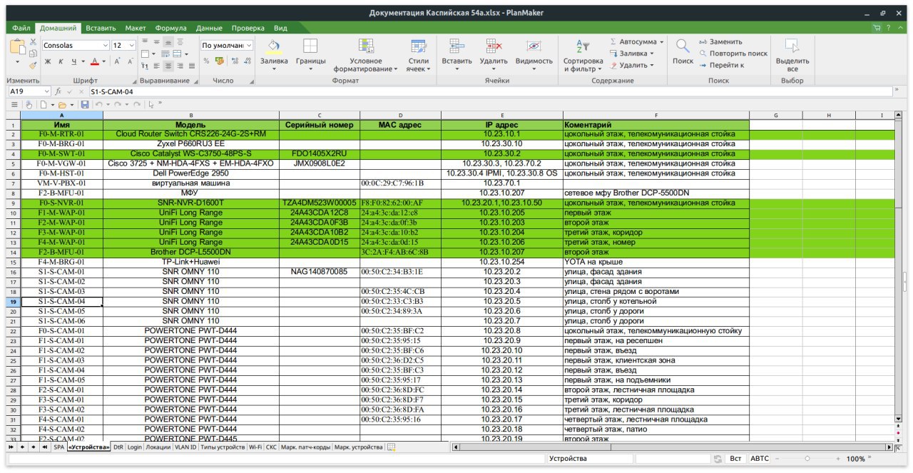Switch to the Формула ribbon tab

(170, 28)
